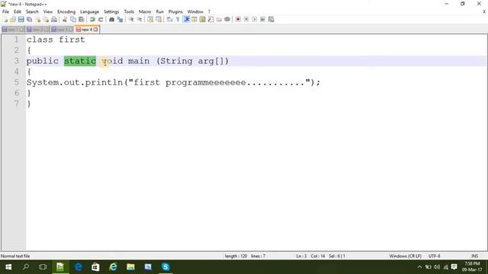Open the Edit menu

click(x=18, y=12)
